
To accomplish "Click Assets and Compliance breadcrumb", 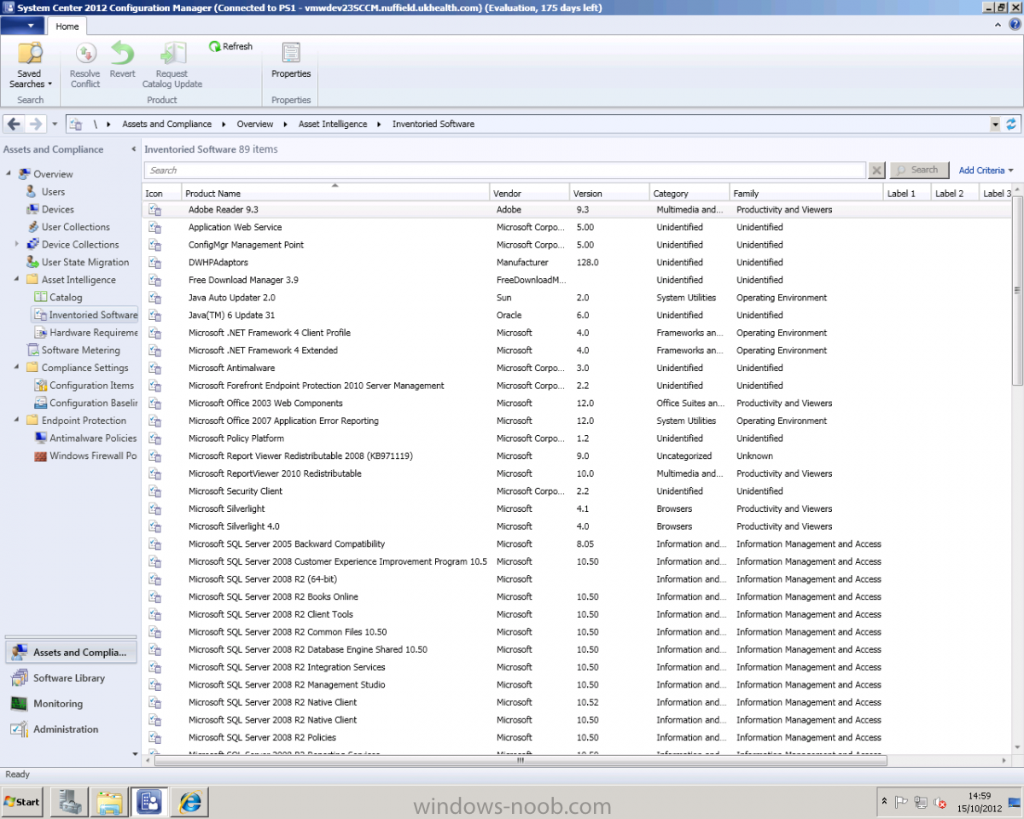I will click(166, 124).
